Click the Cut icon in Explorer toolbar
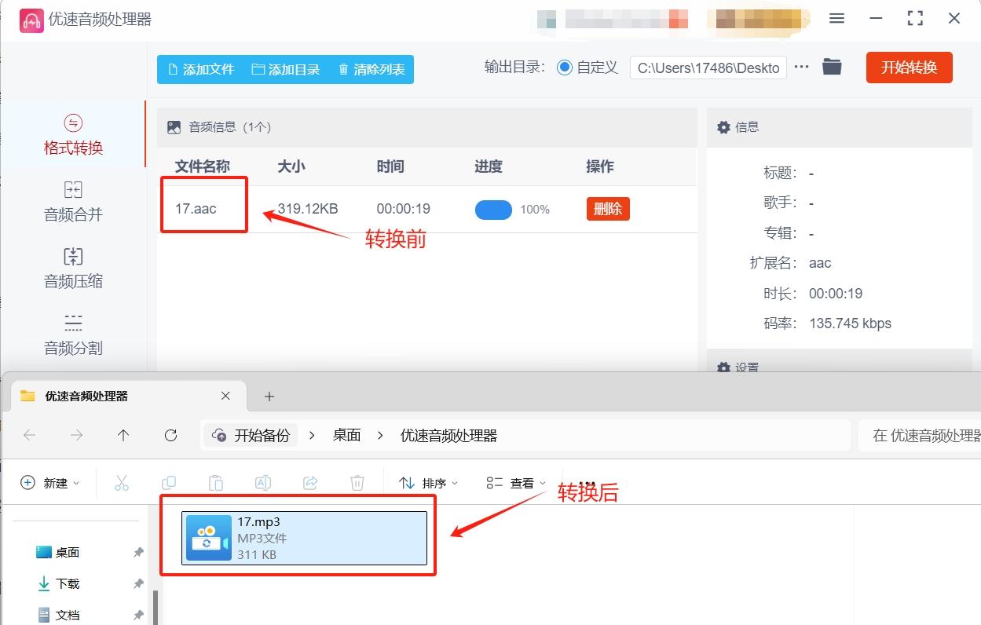The height and width of the screenshot is (625, 981). (122, 483)
